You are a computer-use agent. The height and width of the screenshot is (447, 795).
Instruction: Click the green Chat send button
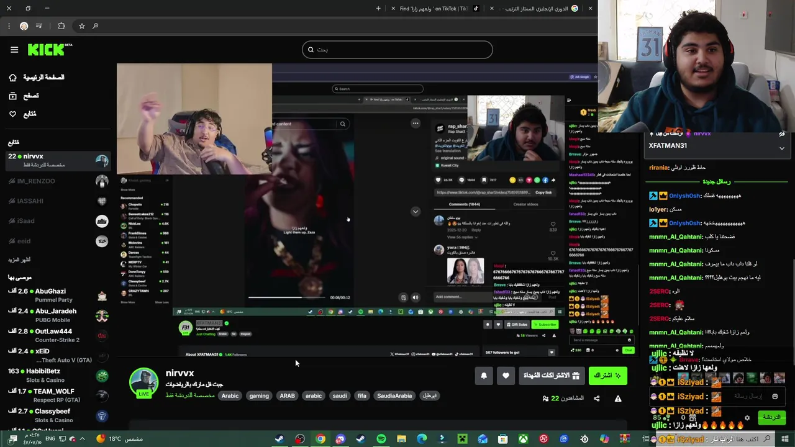pyautogui.click(x=772, y=418)
